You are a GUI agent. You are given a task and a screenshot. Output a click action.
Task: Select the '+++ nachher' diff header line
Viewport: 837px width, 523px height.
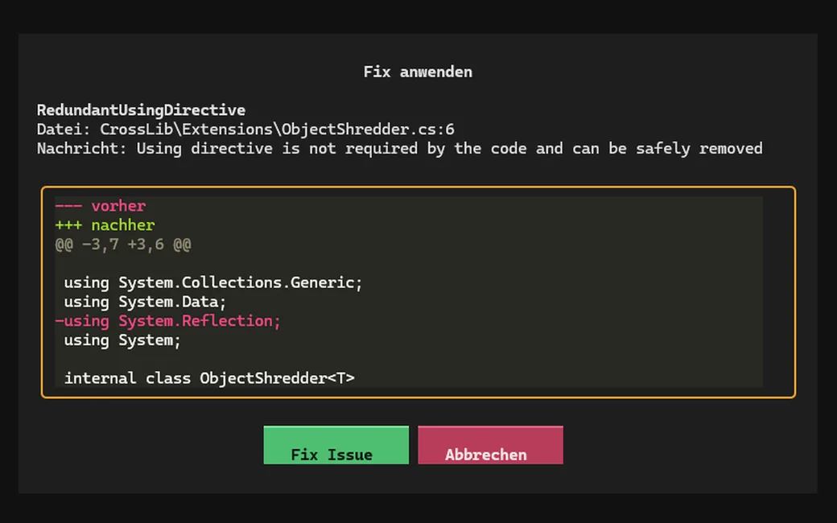105,225
